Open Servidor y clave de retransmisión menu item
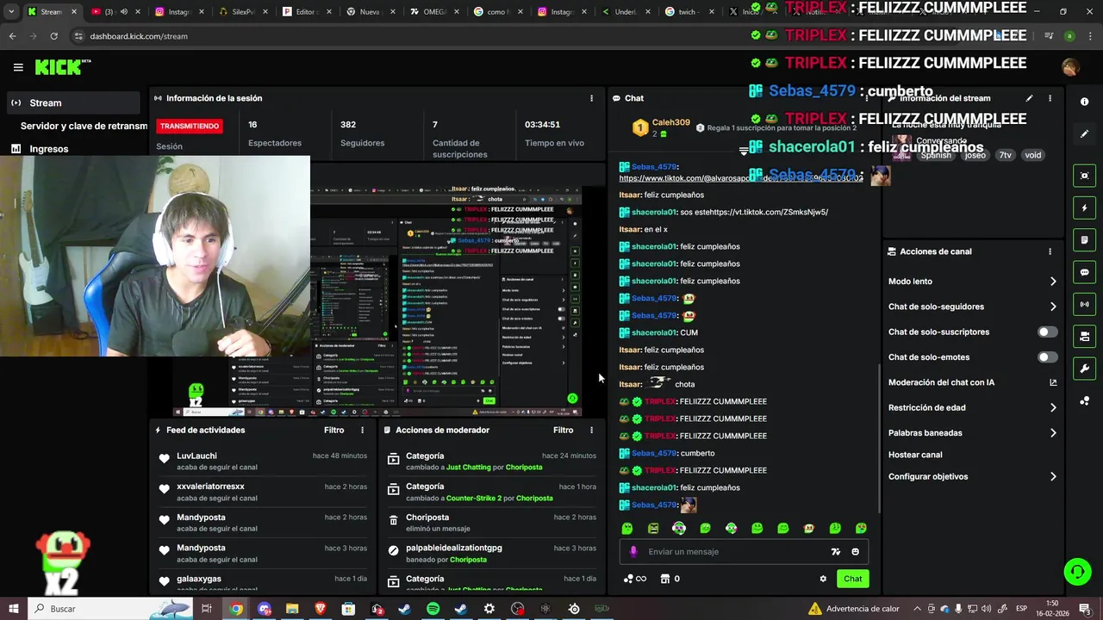This screenshot has width=1103, height=620. point(84,126)
